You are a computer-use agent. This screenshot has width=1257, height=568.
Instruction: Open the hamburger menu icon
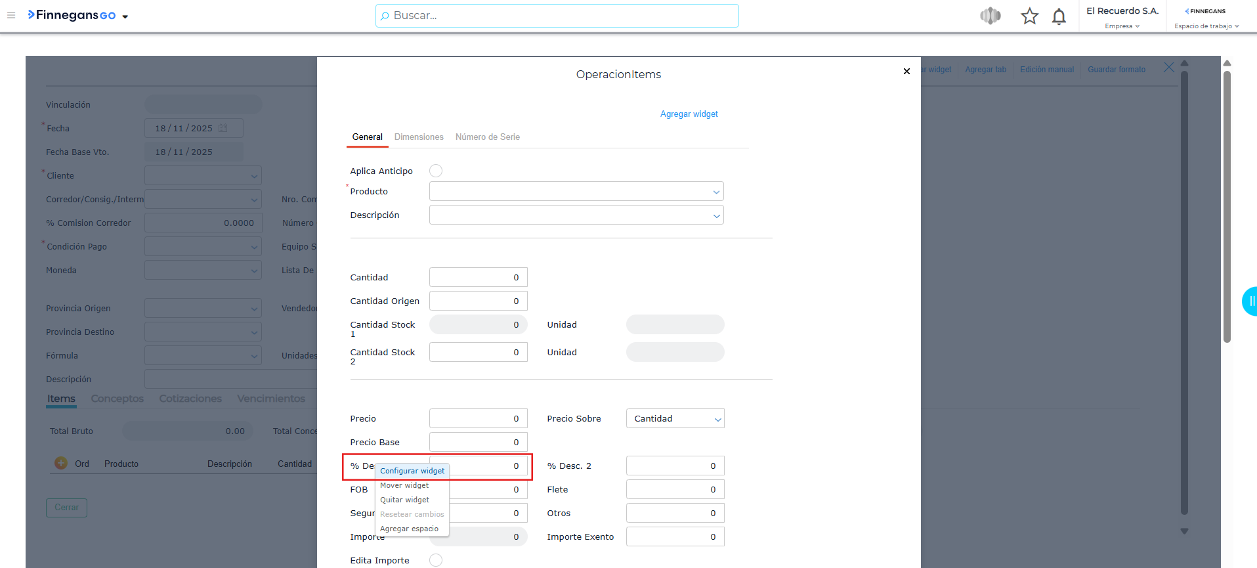coord(11,15)
